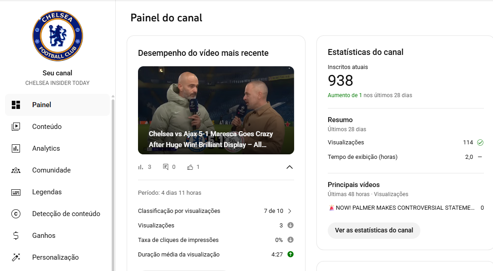This screenshot has height=271, width=493.
Task: Click the green checkmark next to 114 views
Action: pos(480,143)
